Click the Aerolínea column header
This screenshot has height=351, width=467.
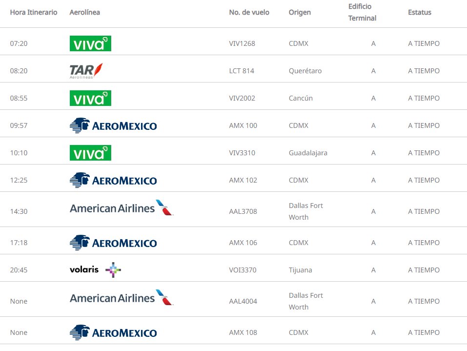click(x=85, y=12)
